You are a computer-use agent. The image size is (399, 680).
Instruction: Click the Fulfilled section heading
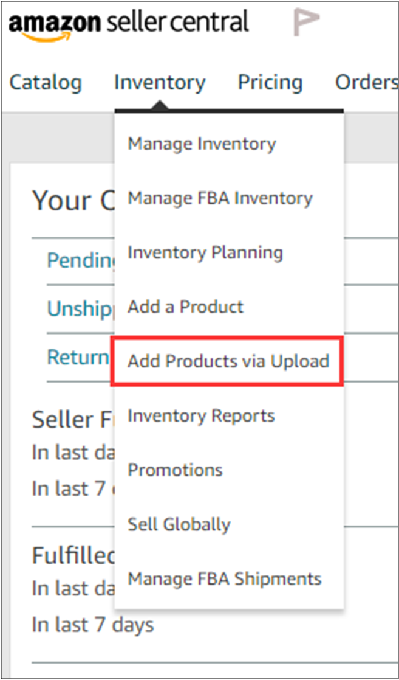click(x=73, y=555)
